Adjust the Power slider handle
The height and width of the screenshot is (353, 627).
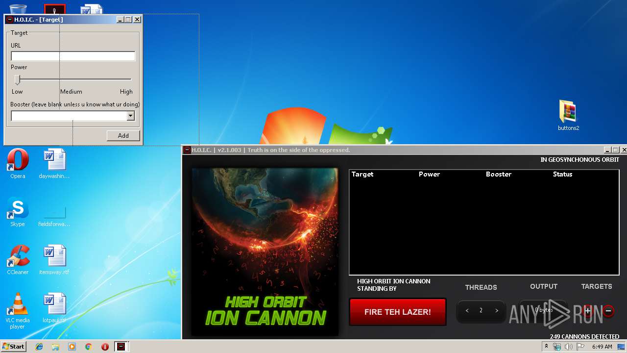tap(18, 79)
